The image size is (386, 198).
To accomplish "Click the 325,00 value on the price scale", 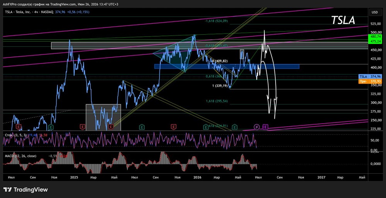I will tap(376, 94).
